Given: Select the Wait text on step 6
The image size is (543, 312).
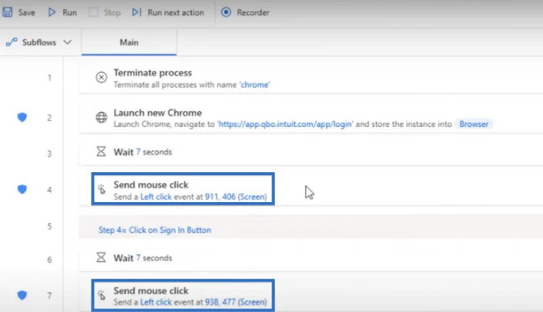Looking at the screenshot, I should coord(124,258).
